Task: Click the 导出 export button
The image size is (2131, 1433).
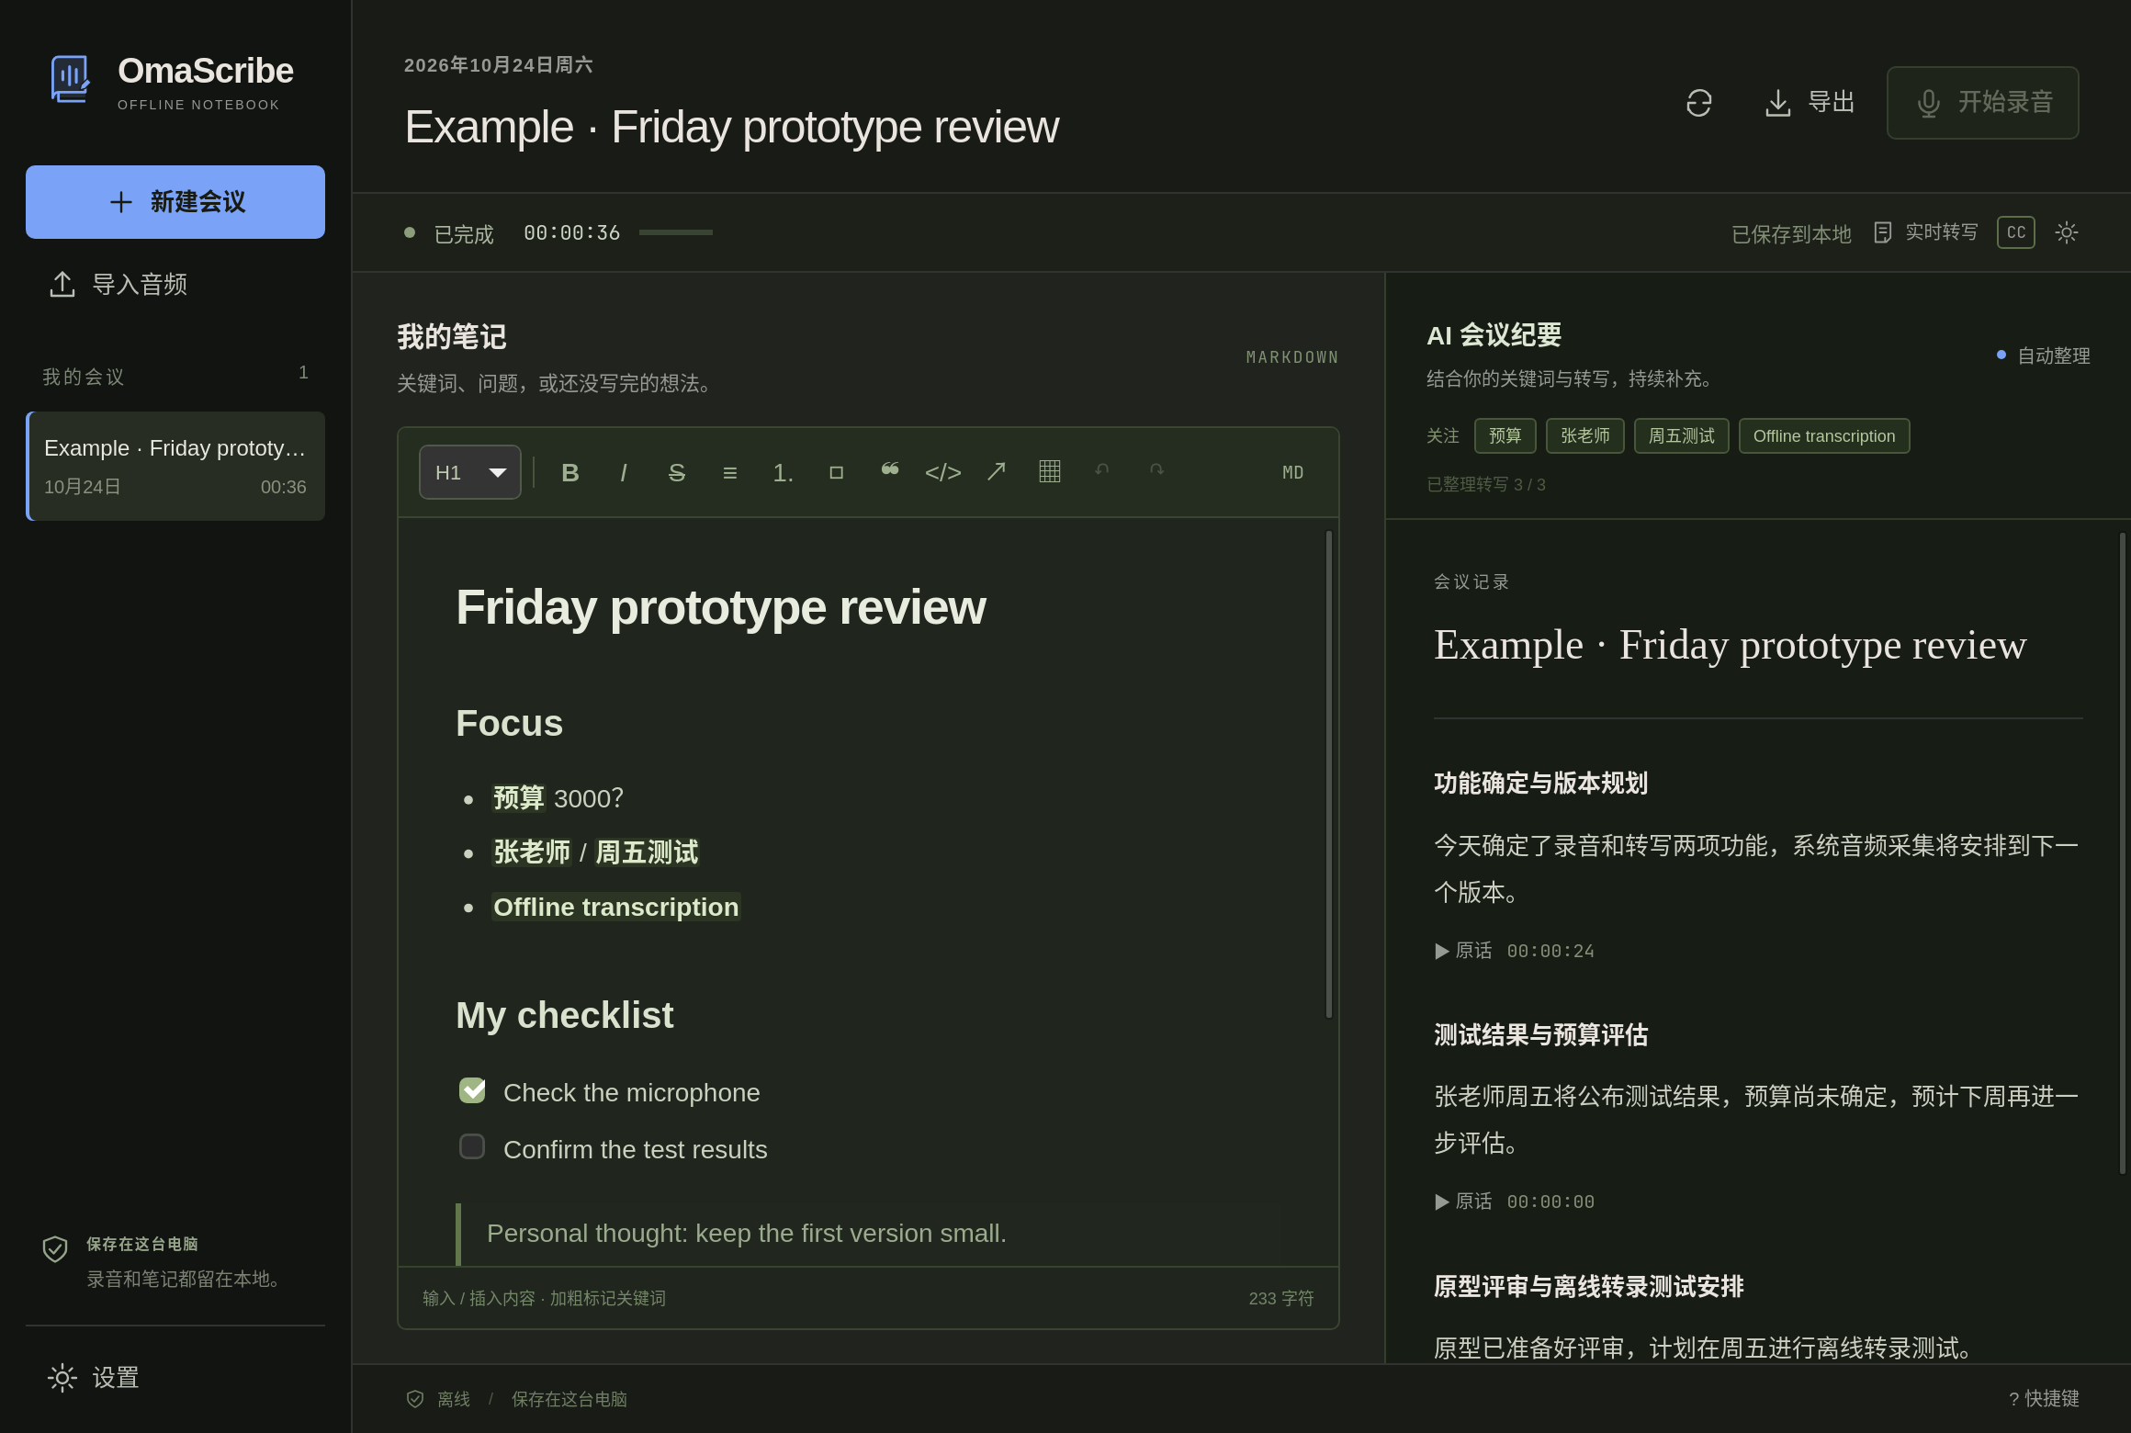Action: tap(1810, 103)
